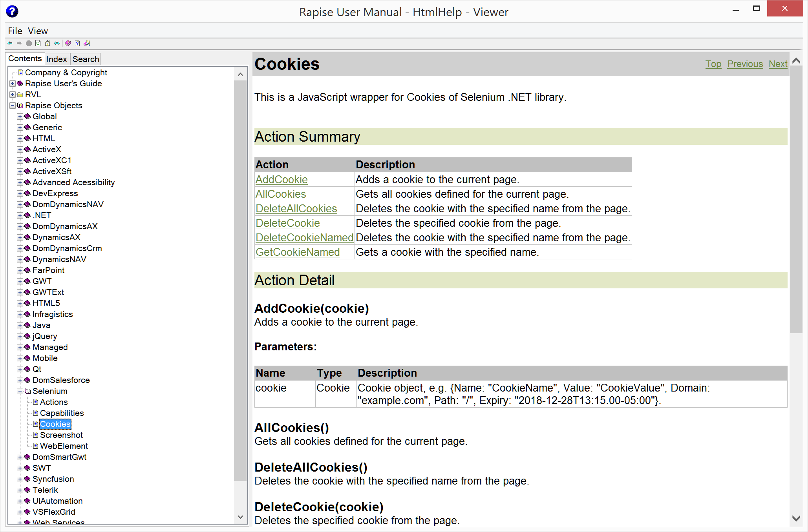Collapse the Rapise Objects node
808x532 pixels.
click(x=13, y=106)
